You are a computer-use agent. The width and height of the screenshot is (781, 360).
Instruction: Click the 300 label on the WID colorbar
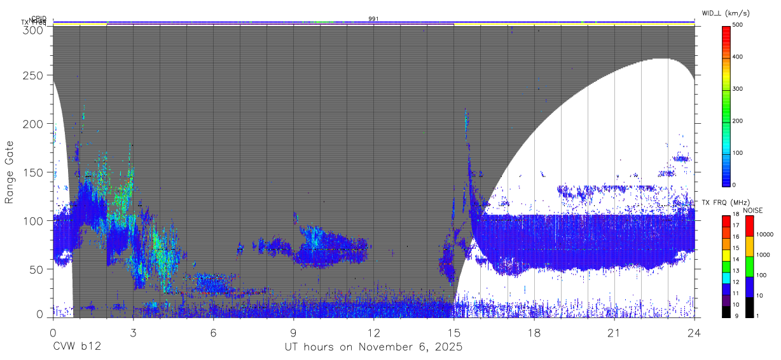pos(738,89)
